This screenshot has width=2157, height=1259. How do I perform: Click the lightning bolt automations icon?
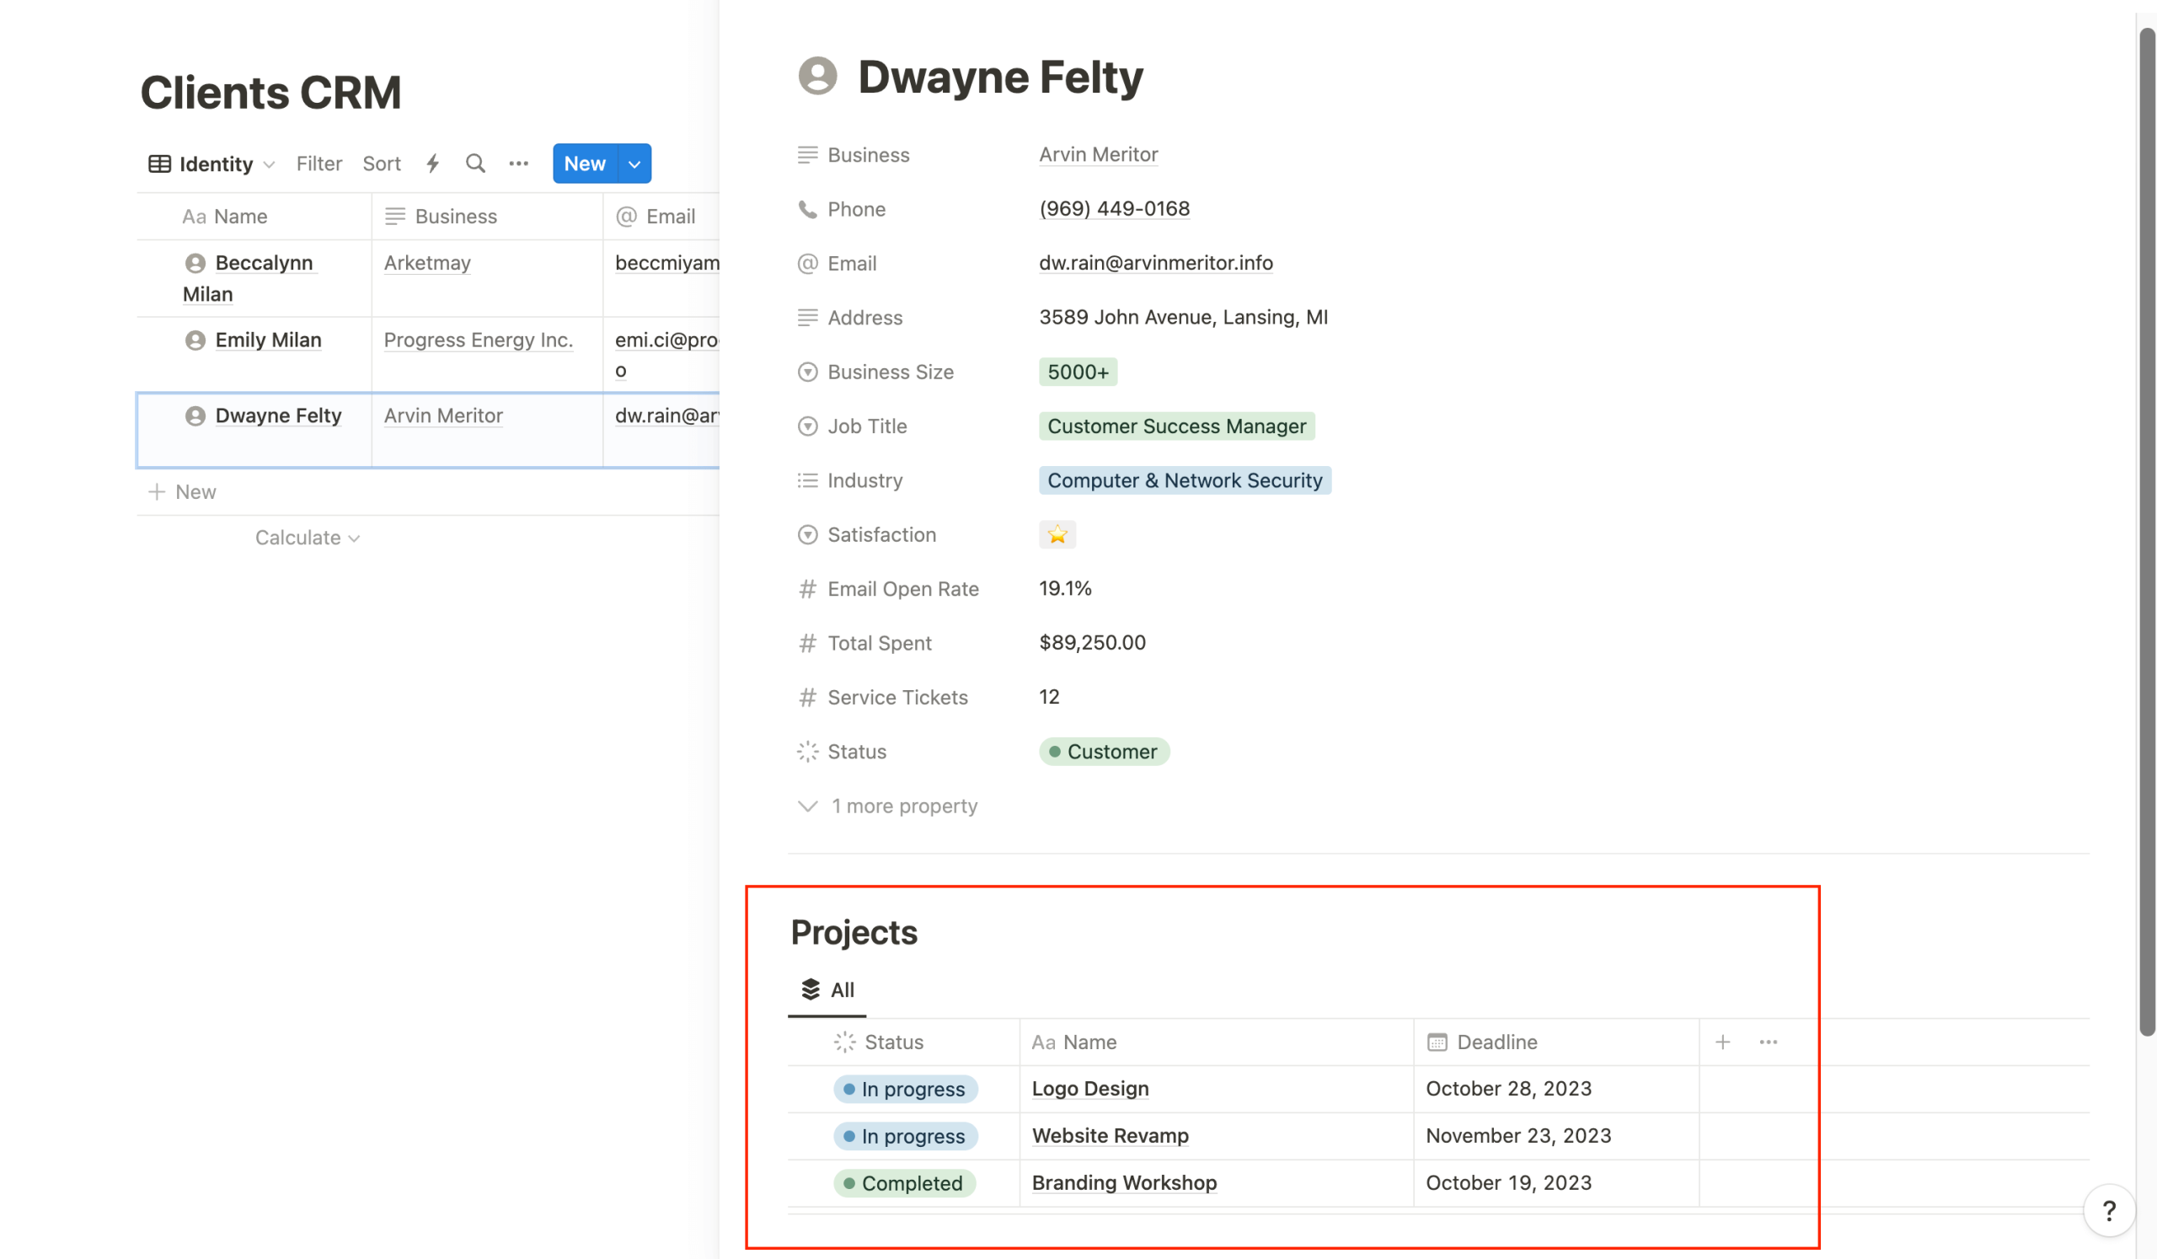(x=433, y=163)
